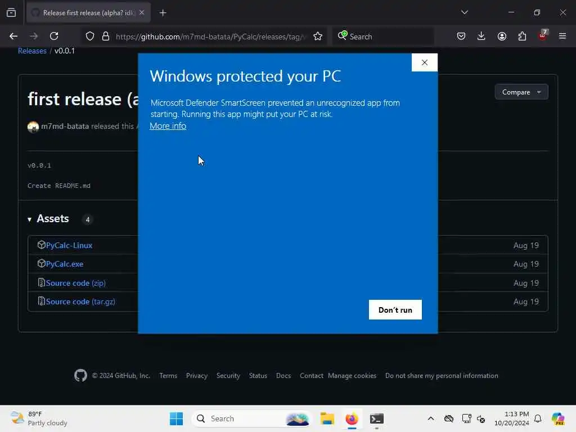Open a new browser tab
The width and height of the screenshot is (576, 432).
[x=163, y=13]
